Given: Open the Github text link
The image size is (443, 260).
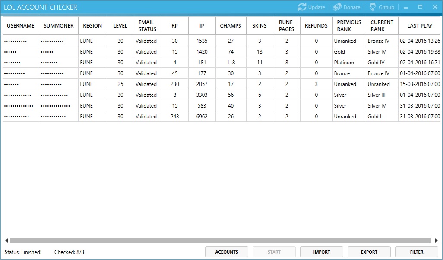Looking at the screenshot, I should pos(386,7).
